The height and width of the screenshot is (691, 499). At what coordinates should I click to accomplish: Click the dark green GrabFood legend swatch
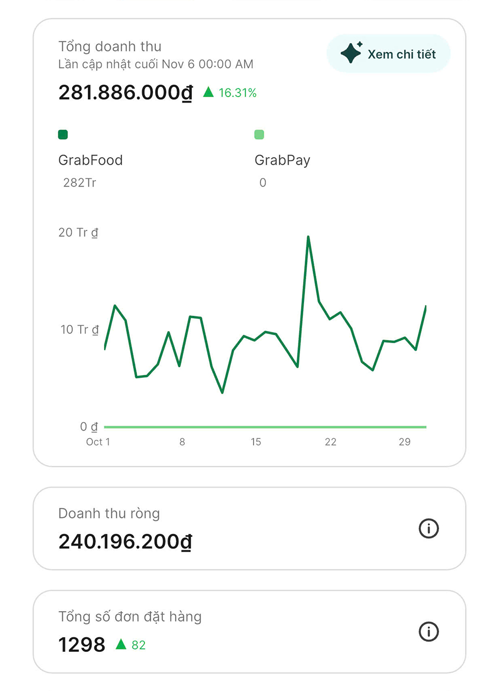pyautogui.click(x=63, y=135)
